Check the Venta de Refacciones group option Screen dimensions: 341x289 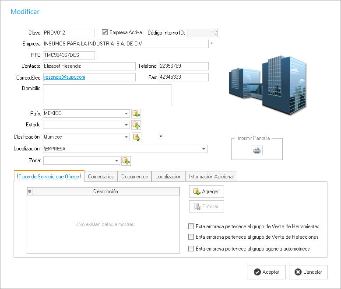[190, 237]
